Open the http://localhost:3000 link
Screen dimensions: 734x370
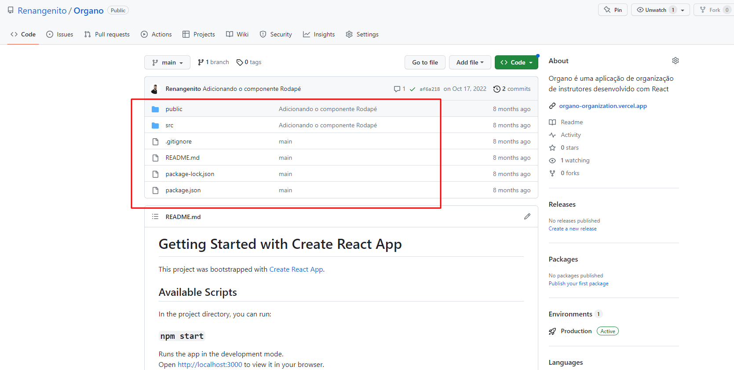pos(210,364)
